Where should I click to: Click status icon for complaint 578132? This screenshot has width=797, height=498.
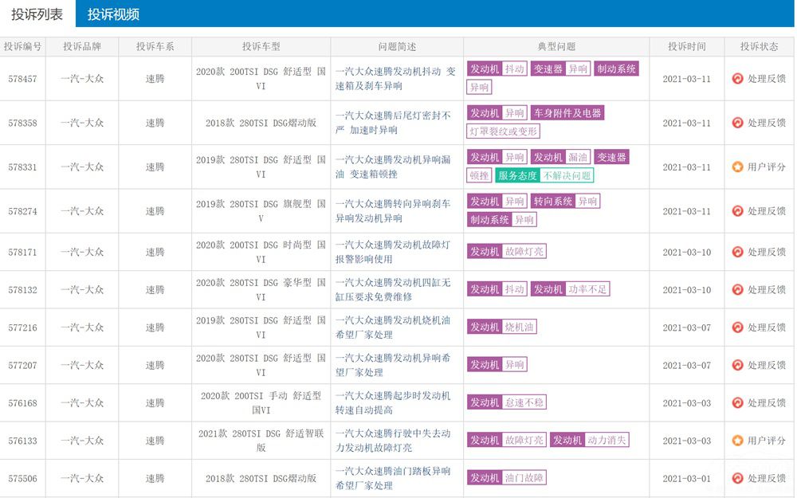tap(737, 290)
